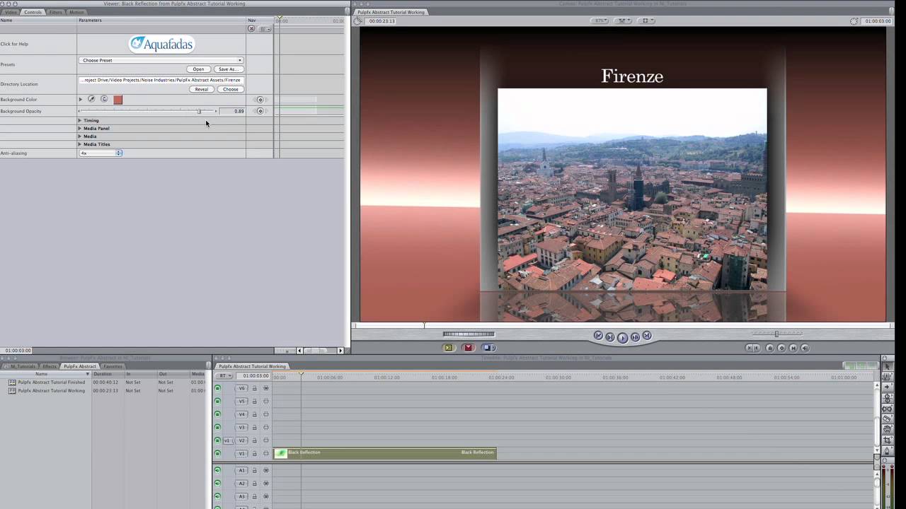Click the circular color picker icon beside eyedropper

[x=104, y=99]
